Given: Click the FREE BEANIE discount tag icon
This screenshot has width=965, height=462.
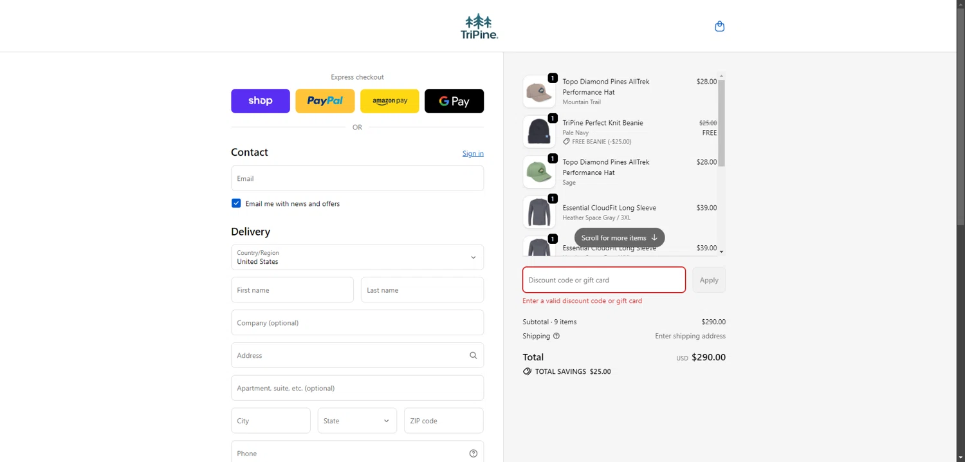Looking at the screenshot, I should 566,142.
